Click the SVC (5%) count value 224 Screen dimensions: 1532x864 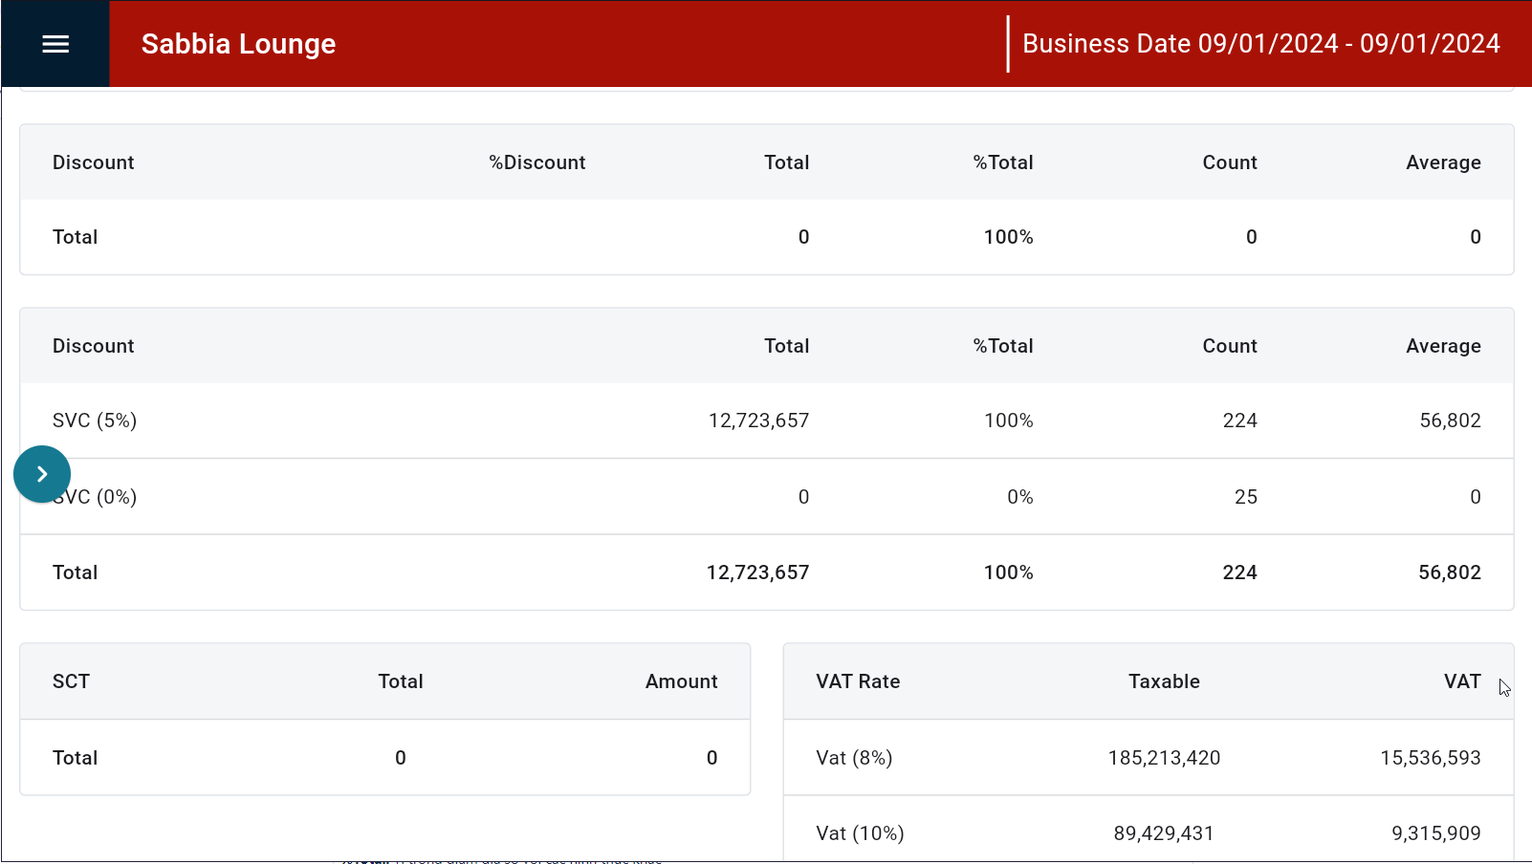(x=1239, y=421)
